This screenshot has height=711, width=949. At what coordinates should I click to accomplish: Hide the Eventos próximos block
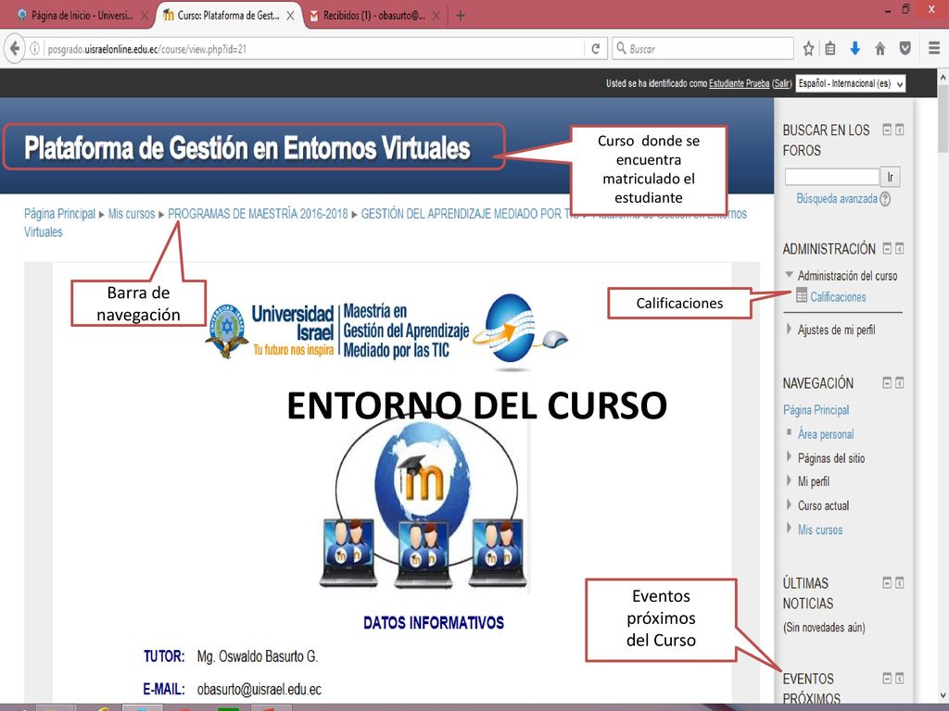[x=887, y=678]
